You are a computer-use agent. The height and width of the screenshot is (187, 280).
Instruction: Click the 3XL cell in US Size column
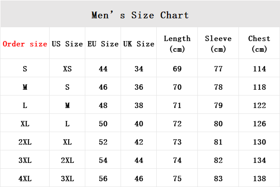pyautogui.click(x=67, y=179)
